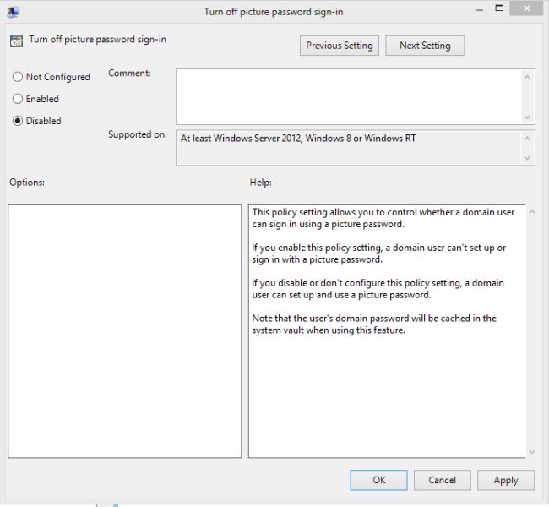Click the policy window icon in title bar
549x507 pixels.
13,12
